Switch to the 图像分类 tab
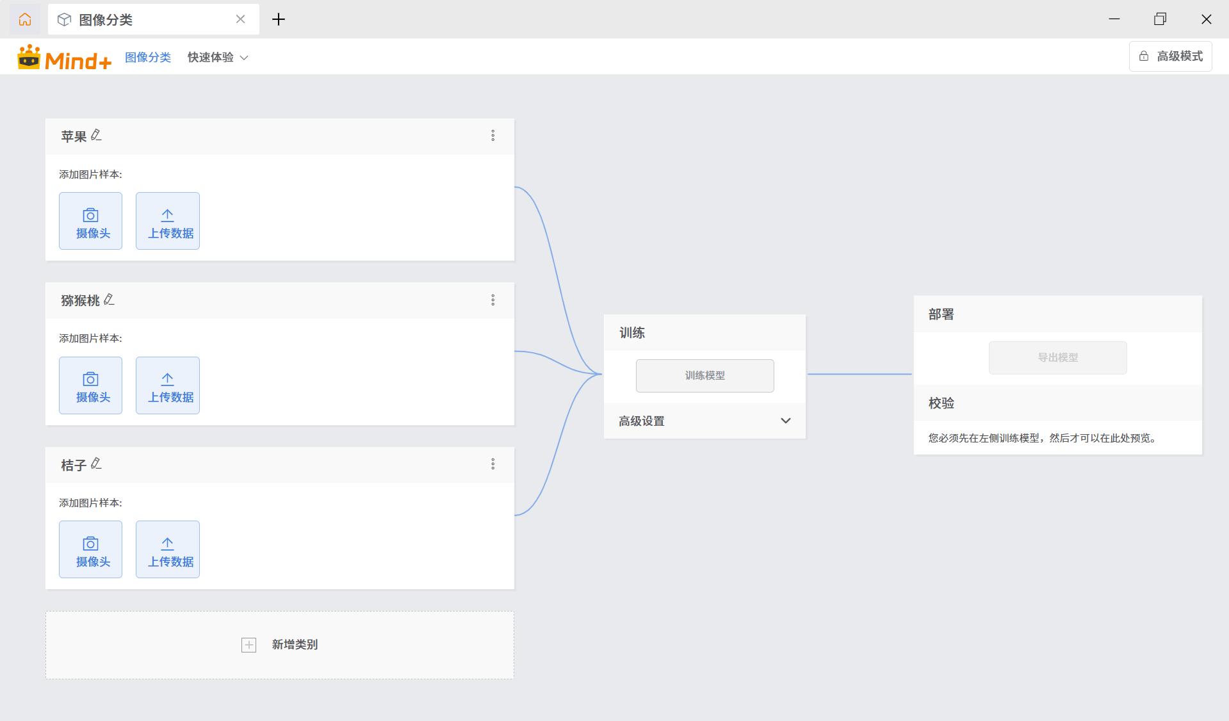This screenshot has width=1229, height=721. [x=141, y=19]
